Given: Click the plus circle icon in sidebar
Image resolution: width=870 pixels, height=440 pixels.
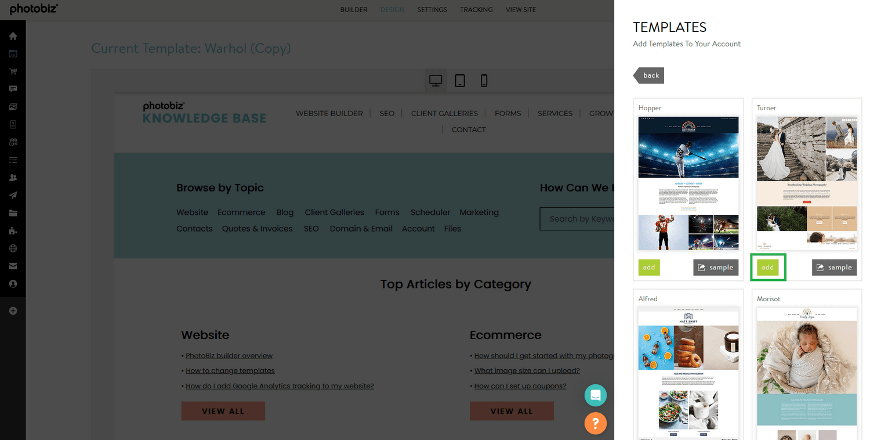Looking at the screenshot, I should [x=13, y=311].
